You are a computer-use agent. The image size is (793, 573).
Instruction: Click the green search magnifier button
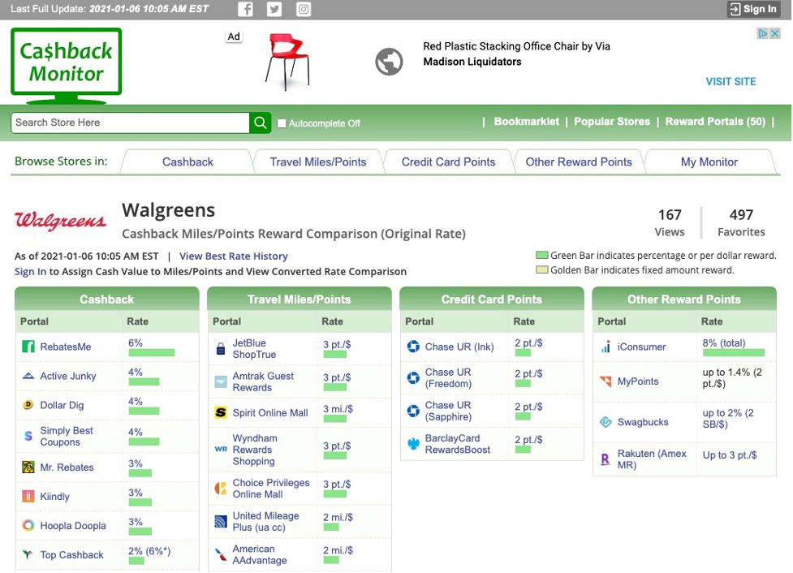tap(260, 123)
